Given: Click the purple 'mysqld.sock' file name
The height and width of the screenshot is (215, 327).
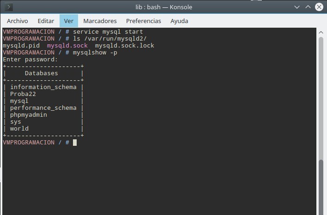Looking at the screenshot, I should 67,46.
